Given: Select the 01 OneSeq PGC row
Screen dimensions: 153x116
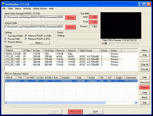Looking at the screenshot, I should click(x=71, y=81).
